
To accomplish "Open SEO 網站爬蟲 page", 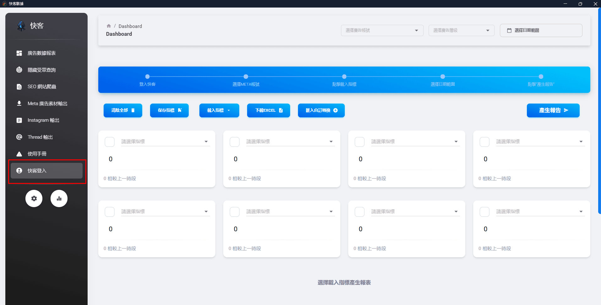I will coord(42,87).
